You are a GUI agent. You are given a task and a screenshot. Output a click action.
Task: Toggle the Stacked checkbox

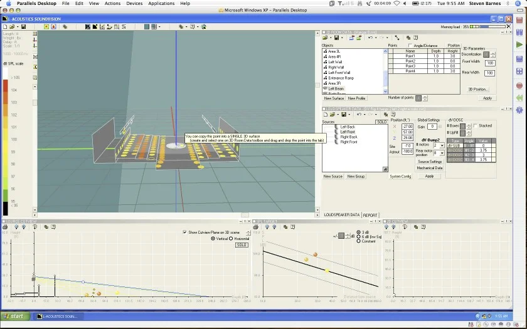[x=476, y=125]
